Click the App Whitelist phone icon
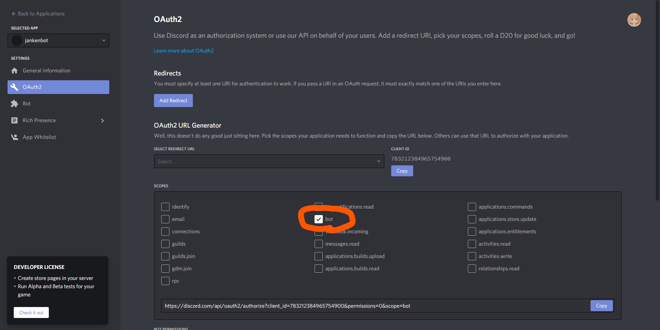The width and height of the screenshot is (660, 330). pos(14,137)
